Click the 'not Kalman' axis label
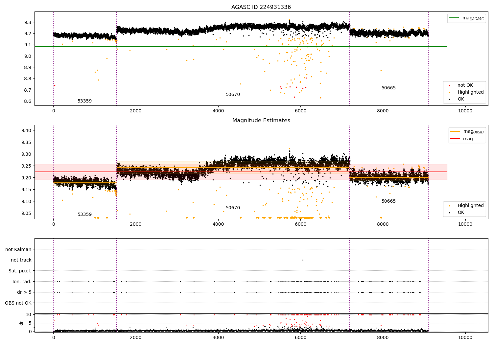 click(x=18, y=250)
